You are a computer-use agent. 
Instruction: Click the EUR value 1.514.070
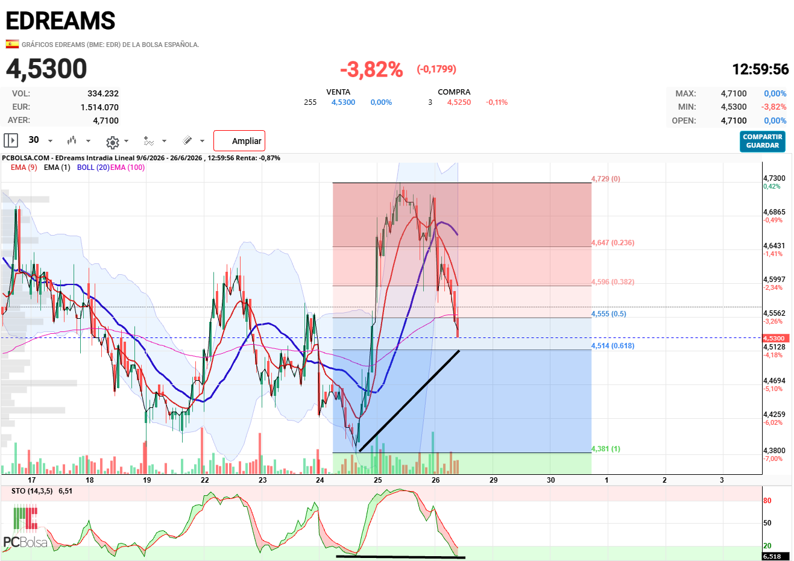(x=99, y=107)
